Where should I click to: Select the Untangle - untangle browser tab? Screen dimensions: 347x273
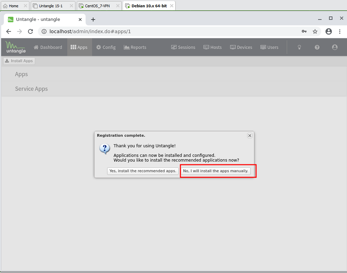click(x=45, y=20)
